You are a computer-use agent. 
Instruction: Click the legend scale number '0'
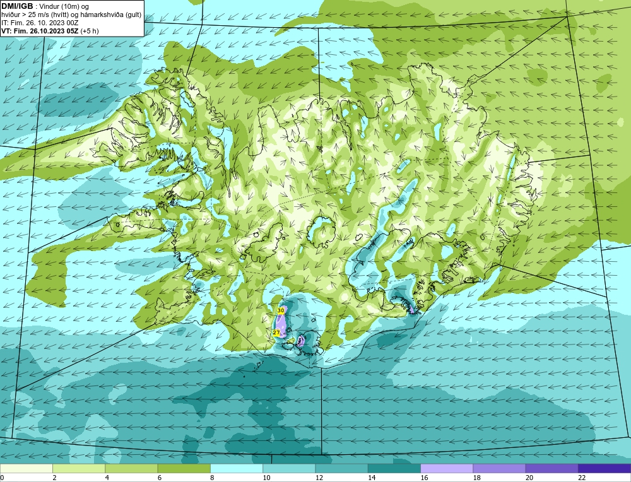point(3,478)
